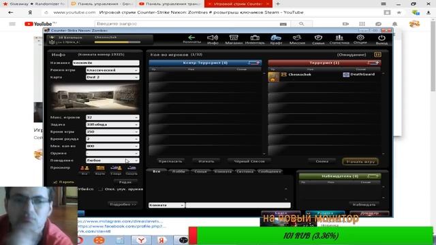The width and height of the screenshot is (436, 245).
Task: Click the room Название input field
Action: coord(106,63)
